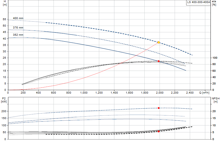Click the 2,200 tick on the Q axis
This screenshot has width=221, height=144.
(175, 93)
